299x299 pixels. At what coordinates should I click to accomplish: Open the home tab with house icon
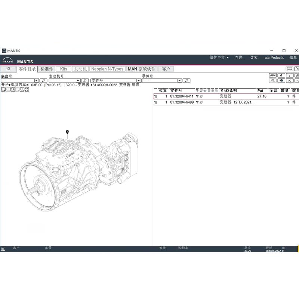pos(8,69)
